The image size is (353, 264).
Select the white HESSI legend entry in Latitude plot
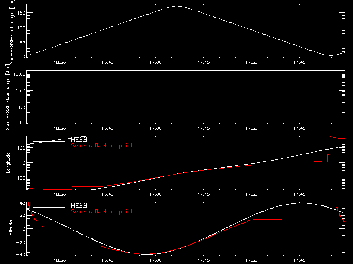pyautogui.click(x=79, y=205)
